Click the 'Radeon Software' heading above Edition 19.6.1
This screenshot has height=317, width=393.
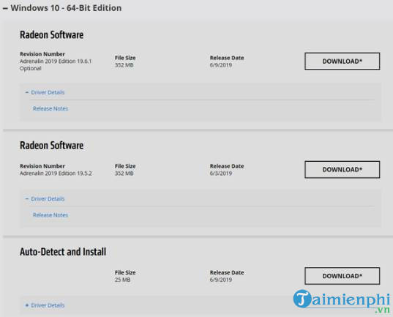[52, 35]
